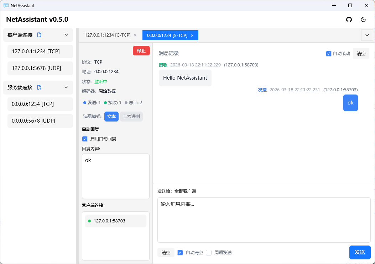Click the 回复内容 reply text box
This screenshot has width=375, height=264.
tap(116, 176)
